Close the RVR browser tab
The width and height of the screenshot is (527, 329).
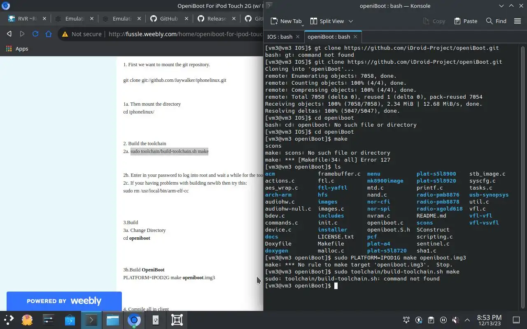[x=44, y=19]
